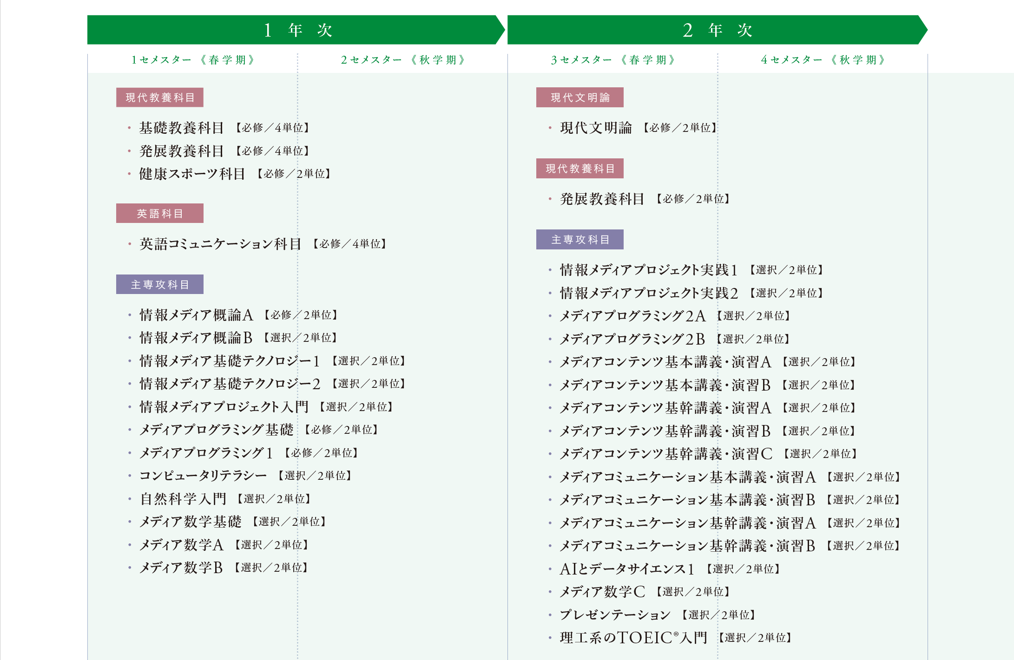The image size is (1014, 660).
Task: Open the 健康スポーツ科目 course entry
Action: (235, 174)
